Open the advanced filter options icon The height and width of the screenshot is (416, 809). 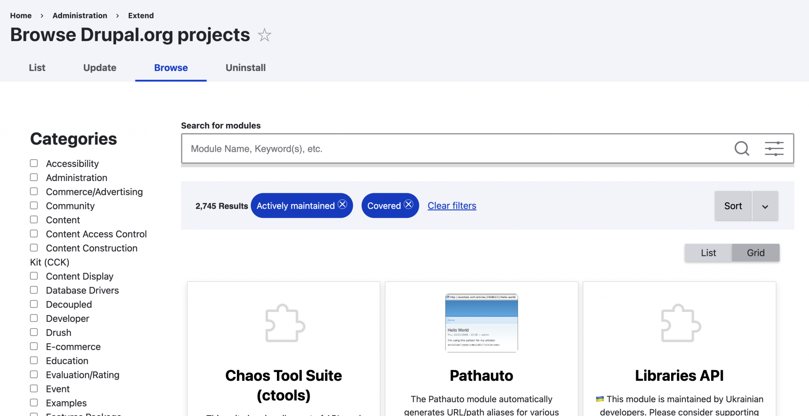tap(774, 149)
